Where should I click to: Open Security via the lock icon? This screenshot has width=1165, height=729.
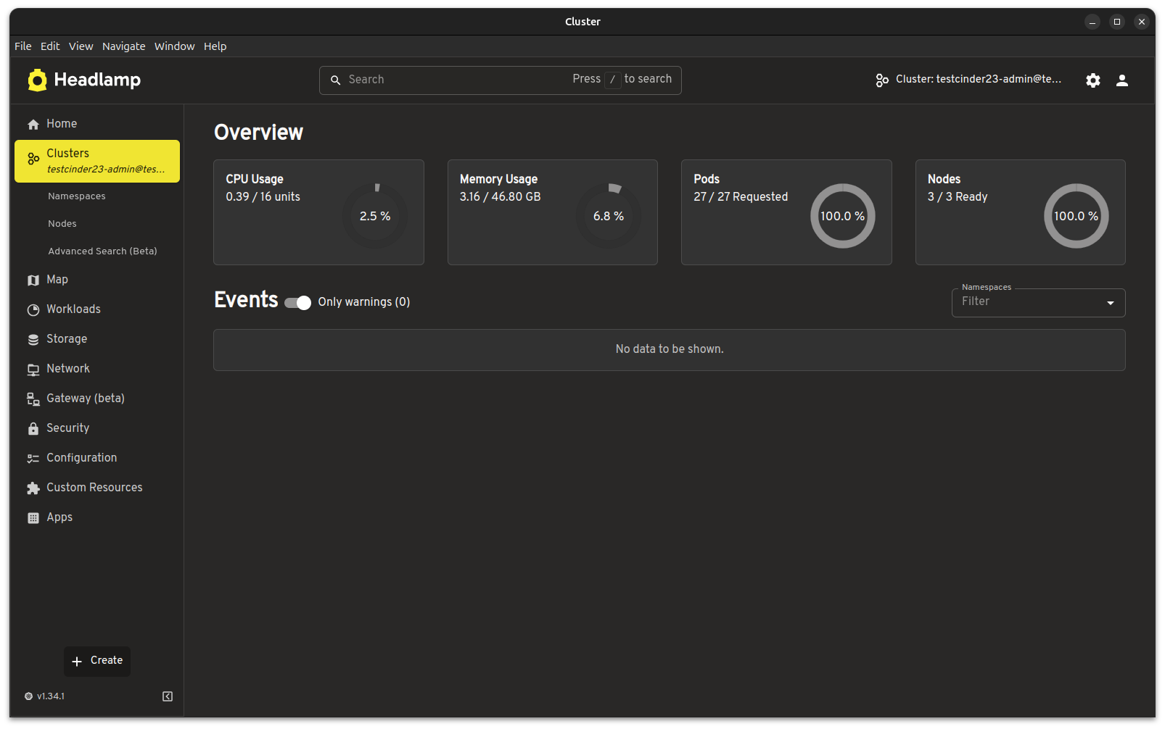coord(33,429)
